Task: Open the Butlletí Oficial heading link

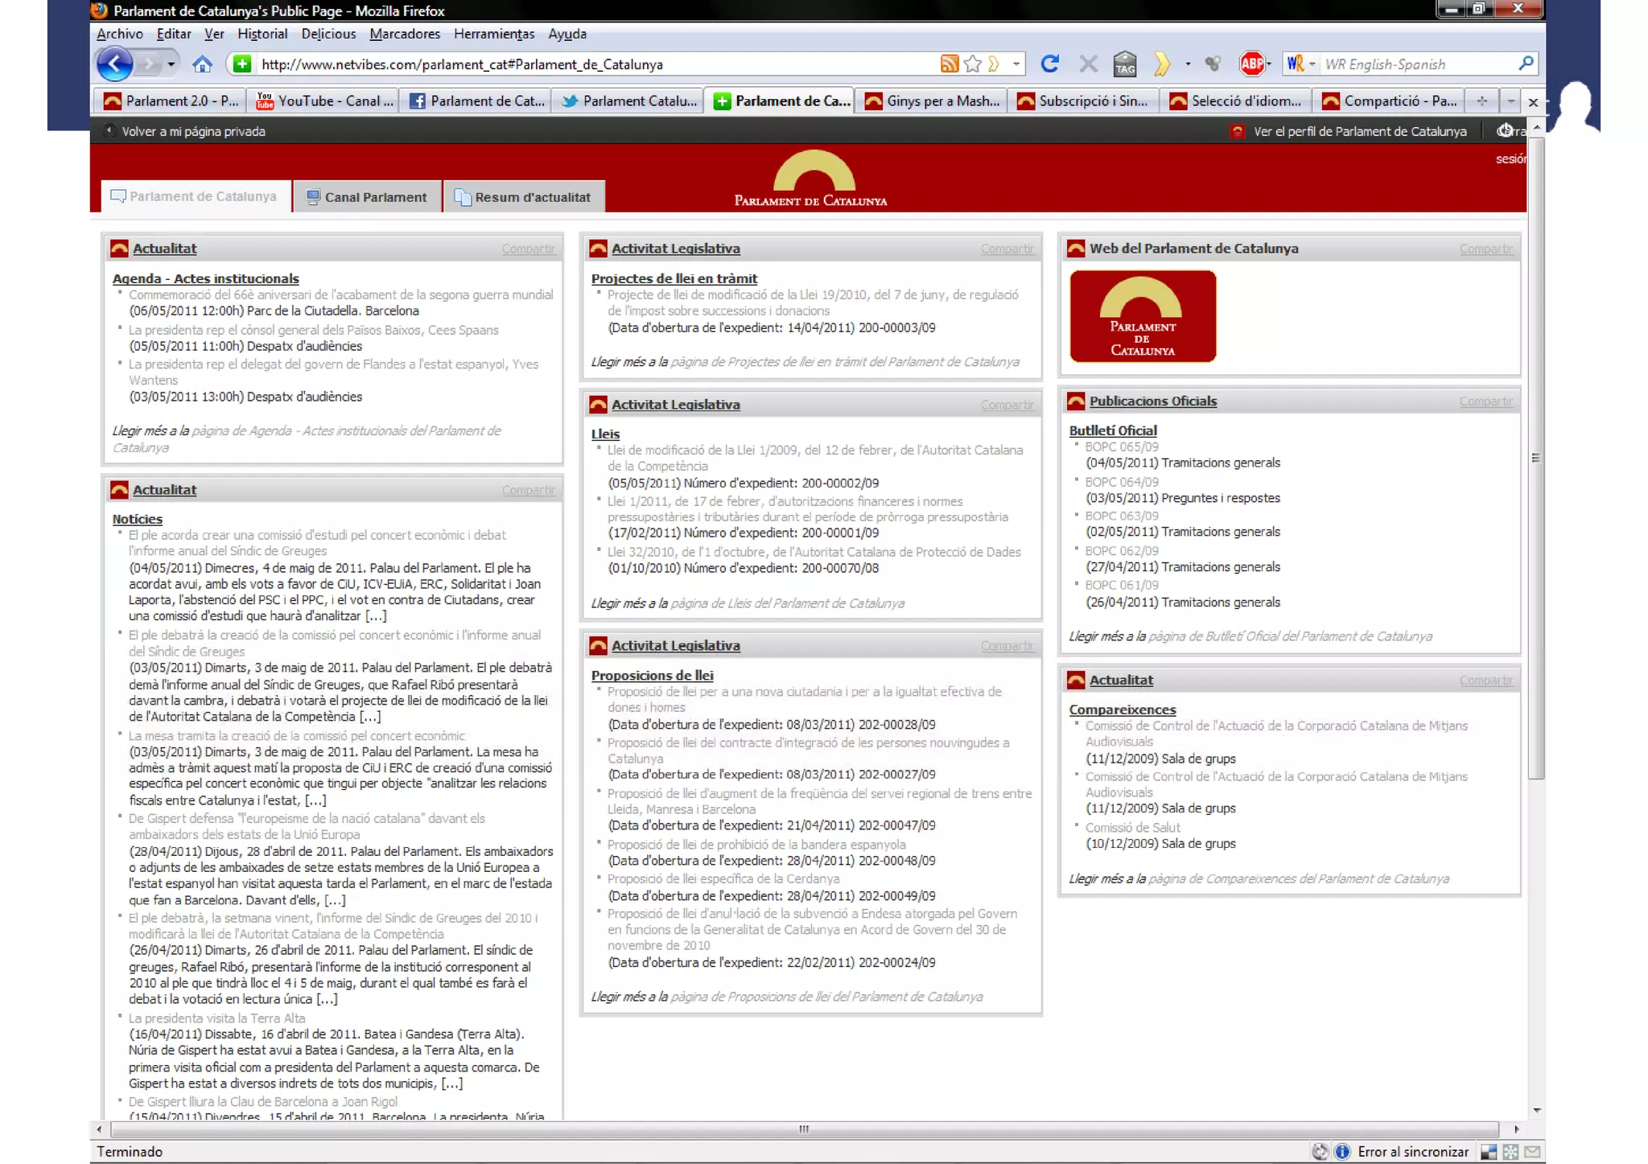Action: point(1112,430)
